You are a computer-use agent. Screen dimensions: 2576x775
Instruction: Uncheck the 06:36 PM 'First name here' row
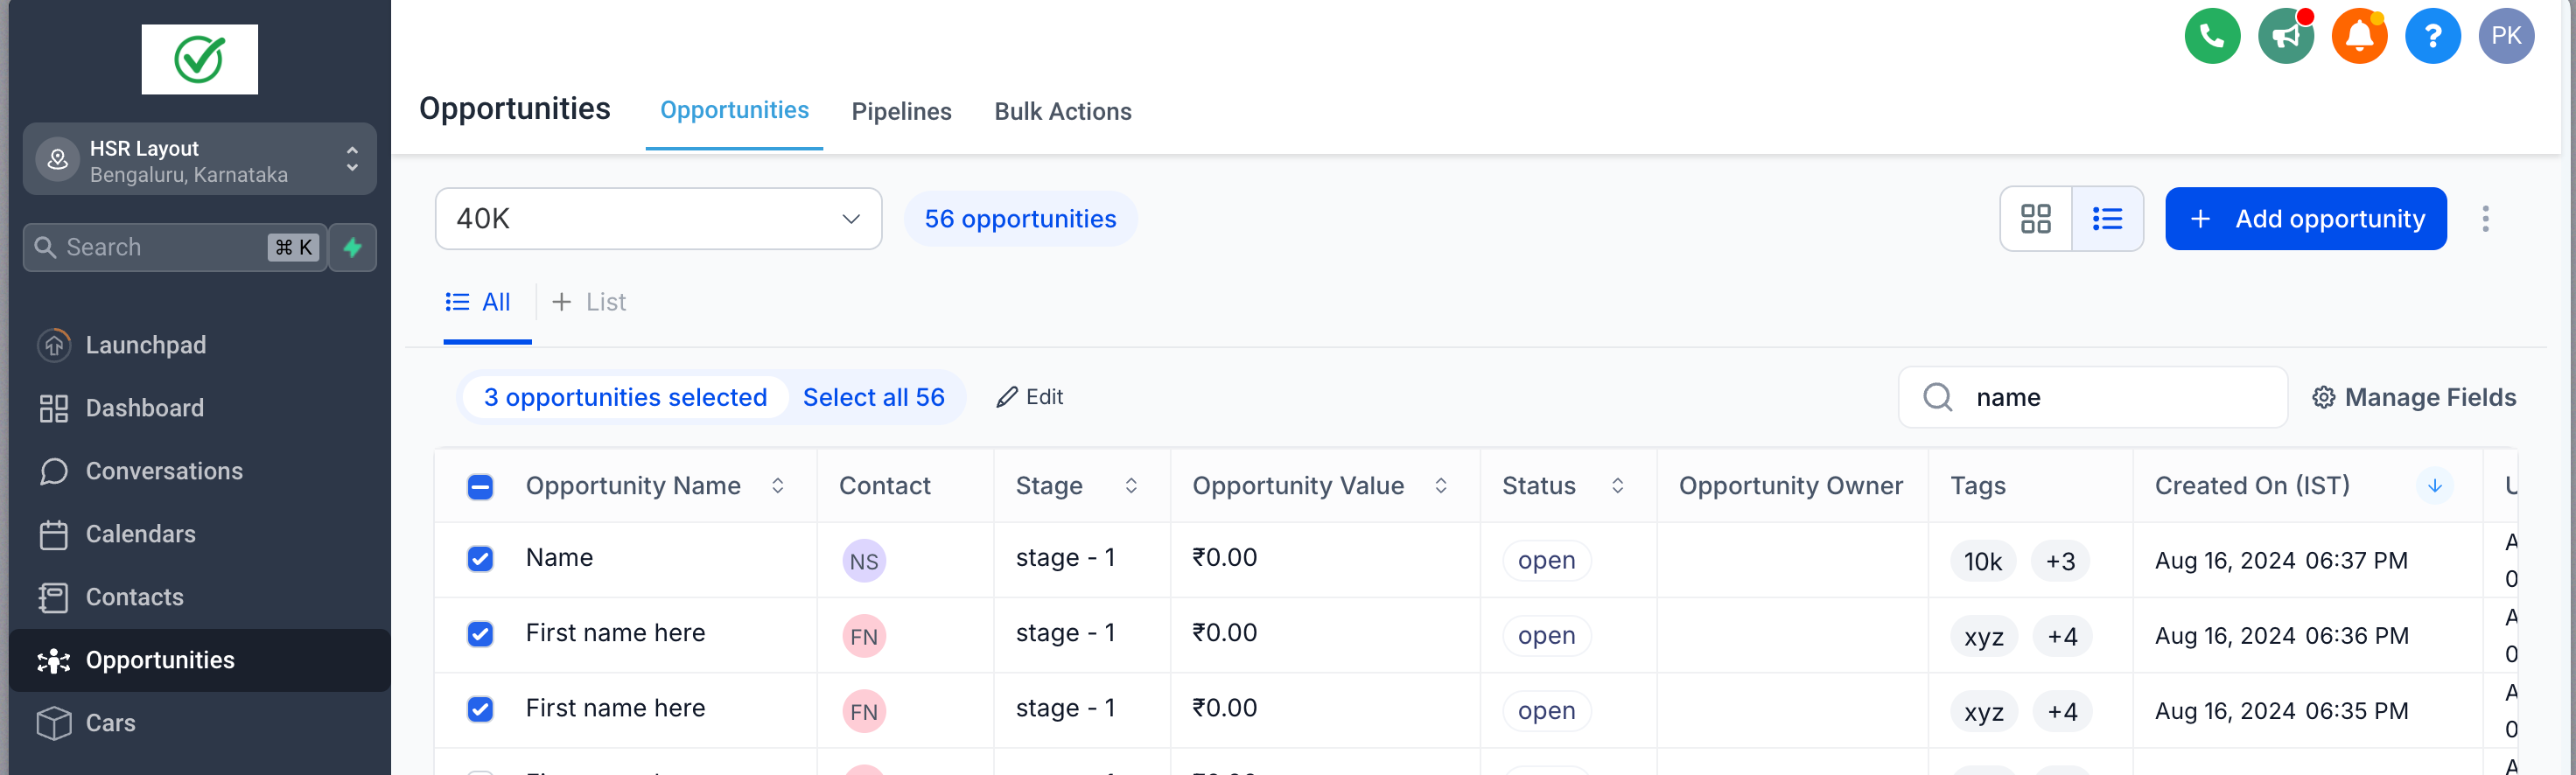click(480, 633)
